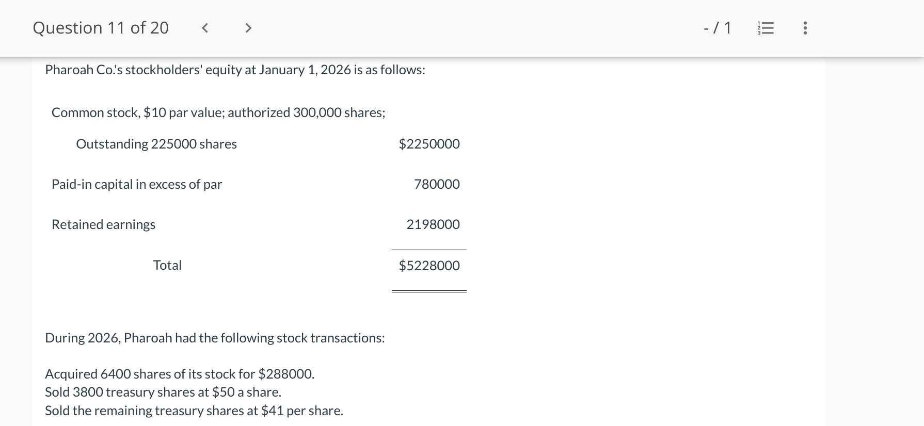Click the Total value '$5228000'
Screen dimensions: 924x426
429,266
